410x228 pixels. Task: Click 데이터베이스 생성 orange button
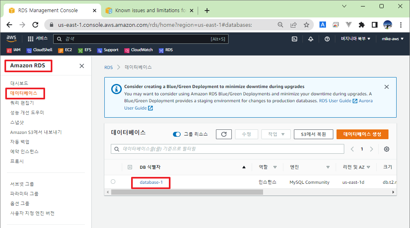[x=362, y=134]
